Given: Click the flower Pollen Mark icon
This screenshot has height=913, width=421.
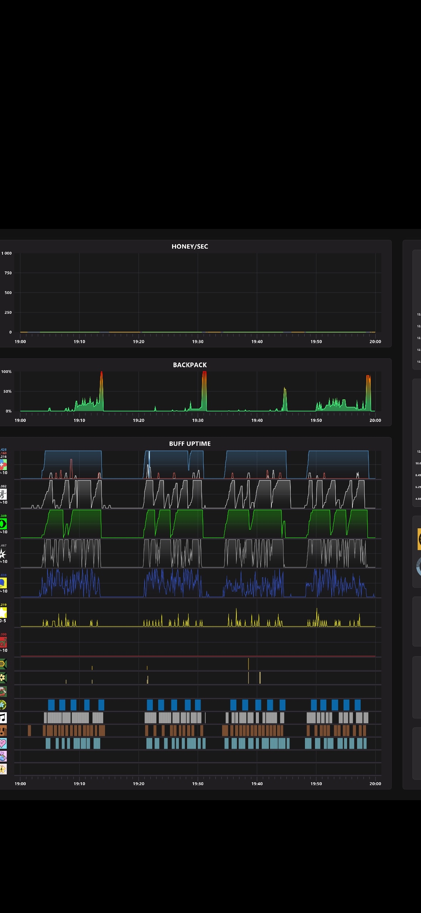Looking at the screenshot, I should [3, 678].
